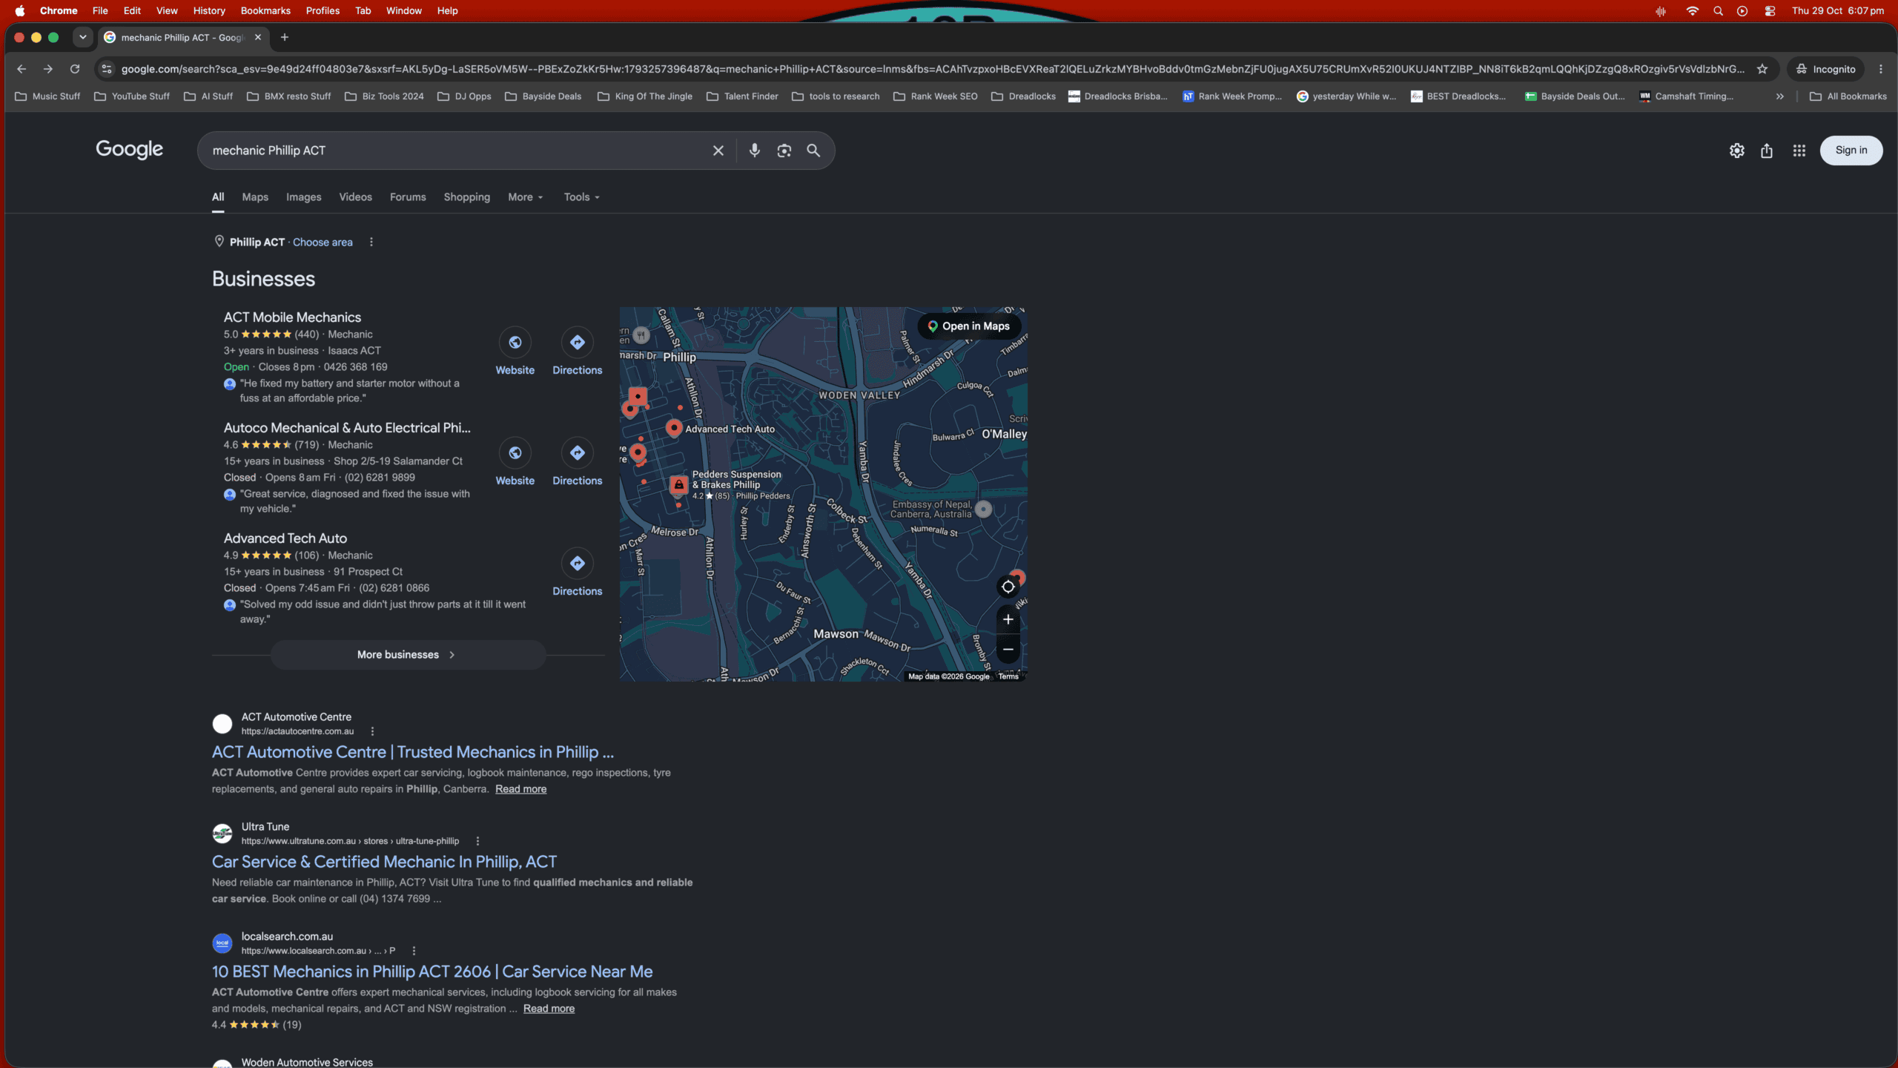1898x1068 pixels.
Task: Open options menu for localsearch.com.au result
Action: pyautogui.click(x=414, y=951)
